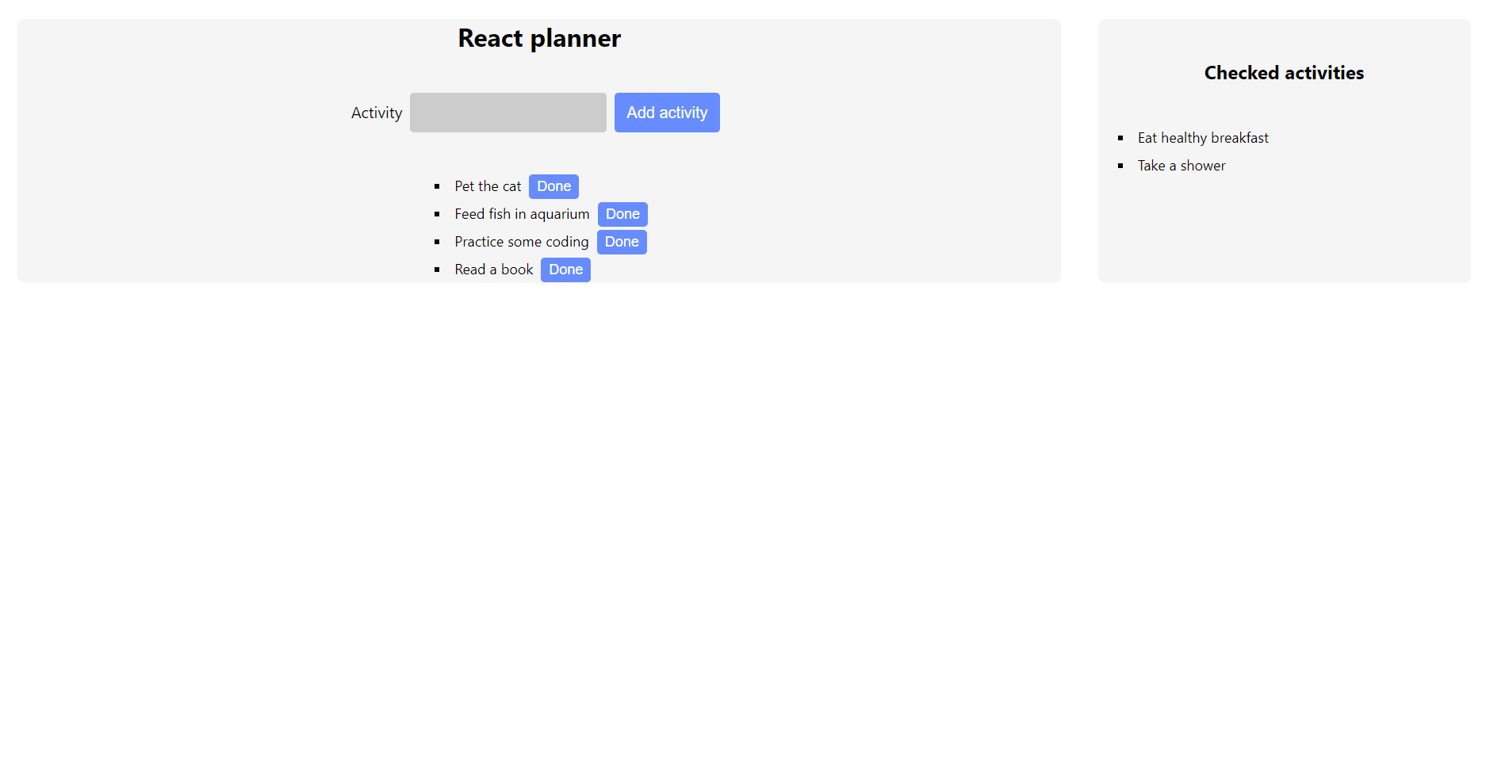The image size is (1486, 765).
Task: Click the React planner heading
Action: click(x=538, y=37)
